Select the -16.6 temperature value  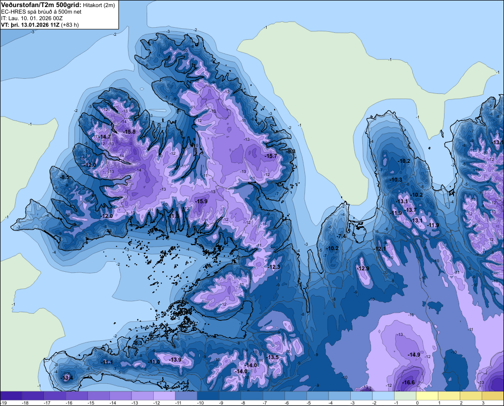(409, 382)
